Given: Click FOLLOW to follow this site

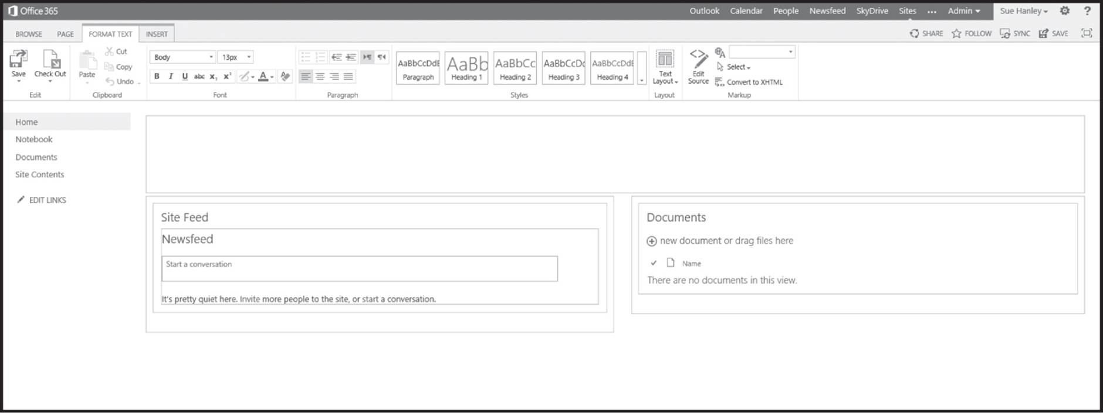Looking at the screenshot, I should click(x=972, y=33).
